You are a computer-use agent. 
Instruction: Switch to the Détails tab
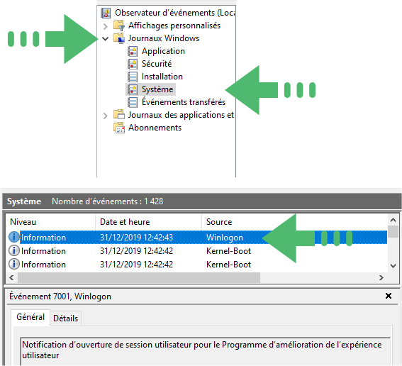(66, 318)
